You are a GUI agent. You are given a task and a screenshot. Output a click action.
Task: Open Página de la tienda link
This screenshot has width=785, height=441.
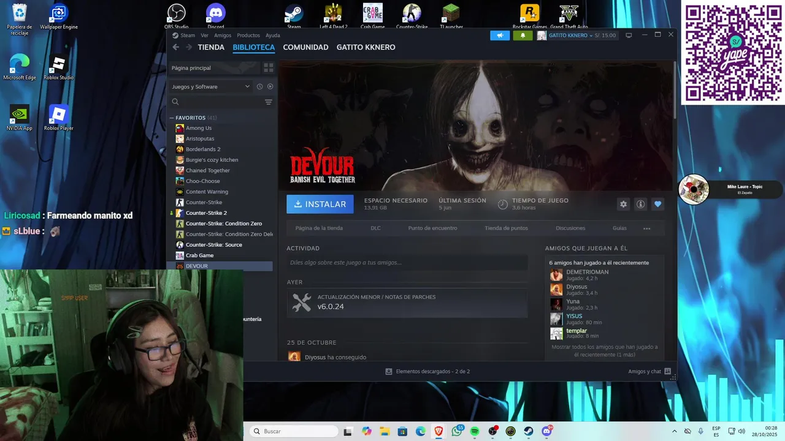tap(319, 228)
